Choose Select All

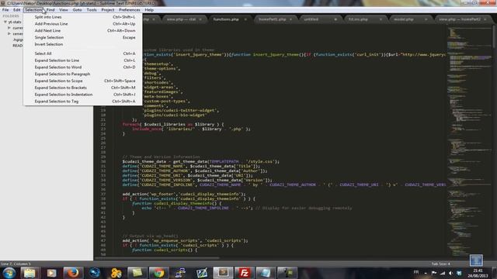tap(83, 53)
